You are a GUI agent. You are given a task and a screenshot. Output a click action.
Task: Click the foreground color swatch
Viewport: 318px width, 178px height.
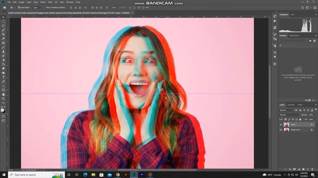pyautogui.click(x=2, y=110)
